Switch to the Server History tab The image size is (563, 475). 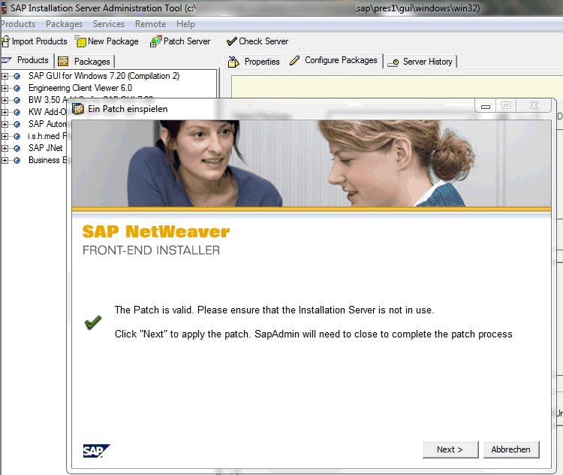point(420,62)
